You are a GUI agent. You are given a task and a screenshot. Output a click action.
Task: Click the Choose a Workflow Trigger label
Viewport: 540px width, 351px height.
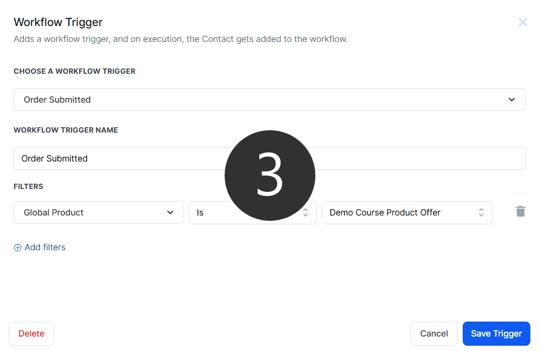tap(74, 71)
